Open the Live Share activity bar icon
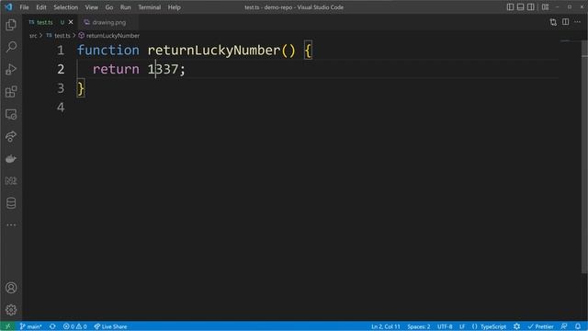Viewport: 588px width, 331px height. coord(11,136)
